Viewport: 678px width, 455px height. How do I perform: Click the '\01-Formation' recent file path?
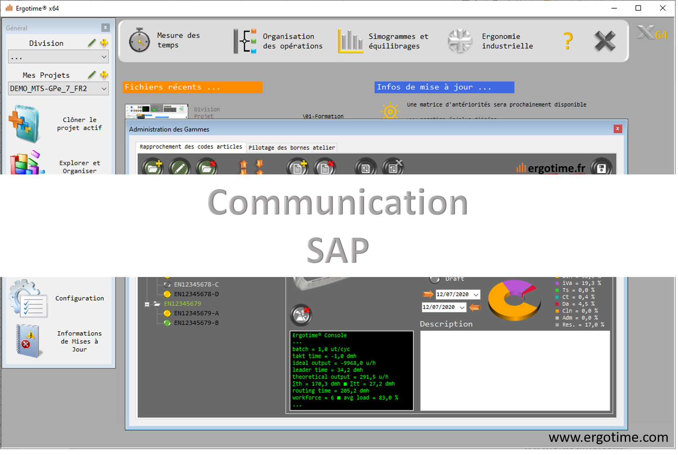click(x=323, y=116)
